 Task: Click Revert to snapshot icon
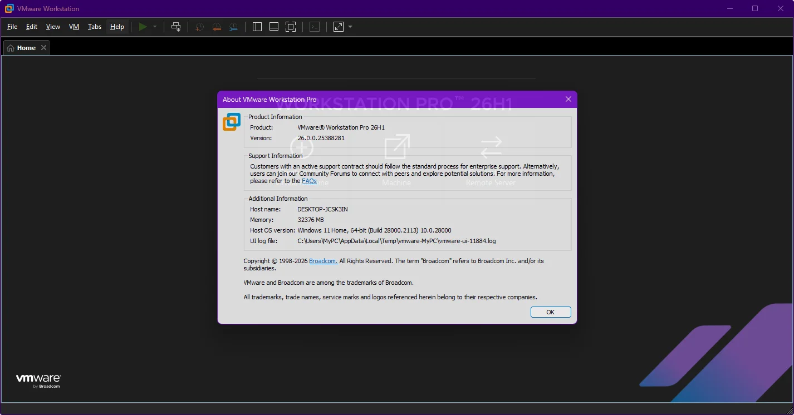click(217, 27)
